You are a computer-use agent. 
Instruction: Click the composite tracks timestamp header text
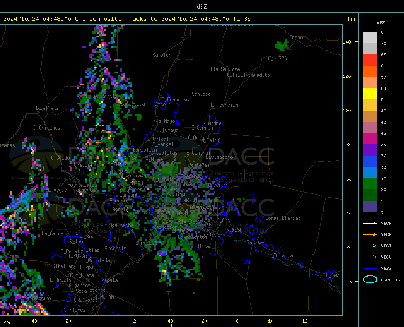[127, 19]
